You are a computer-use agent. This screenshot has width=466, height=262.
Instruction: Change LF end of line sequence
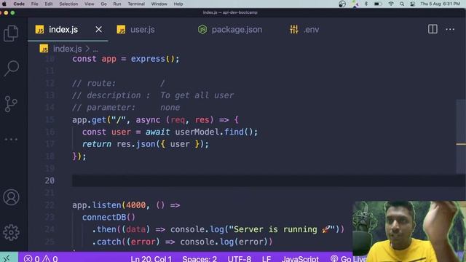pos(266,259)
